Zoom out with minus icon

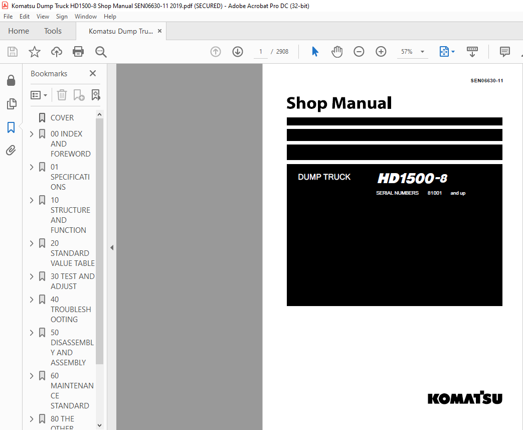(x=359, y=52)
